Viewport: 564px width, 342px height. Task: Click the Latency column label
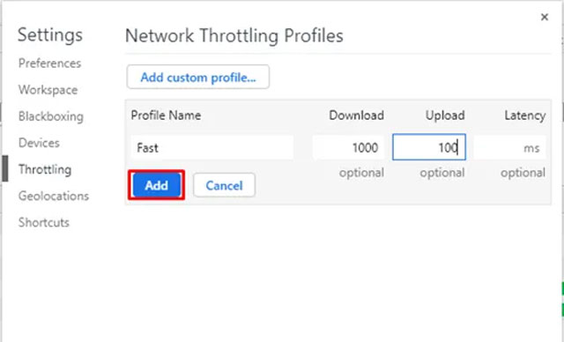pos(525,115)
